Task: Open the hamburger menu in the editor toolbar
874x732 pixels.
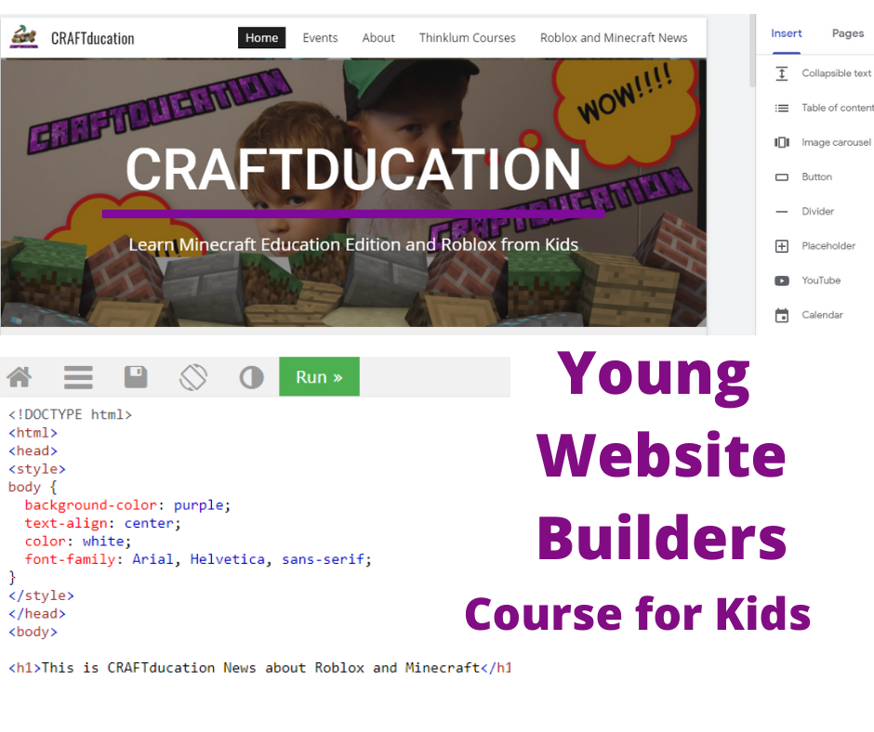Action: coord(78,376)
